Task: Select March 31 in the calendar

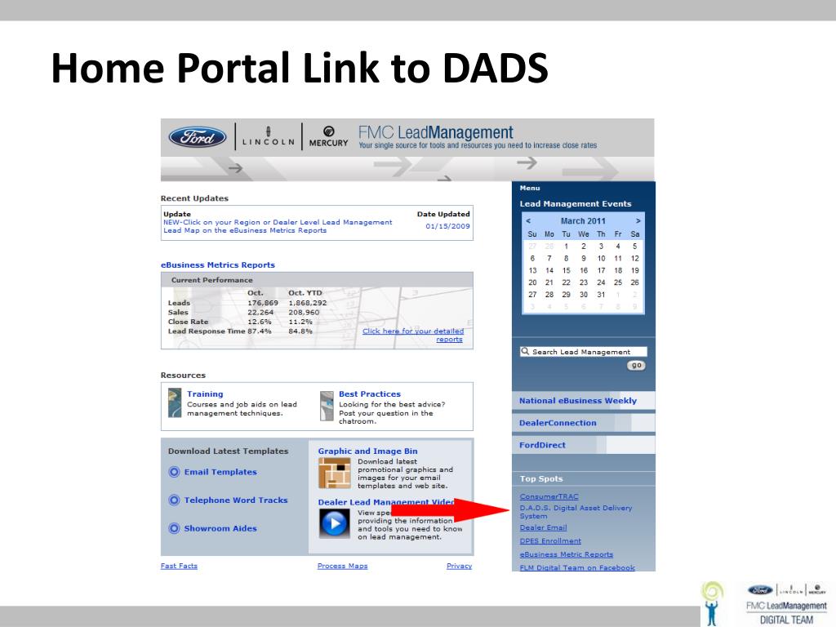Action: coord(601,294)
